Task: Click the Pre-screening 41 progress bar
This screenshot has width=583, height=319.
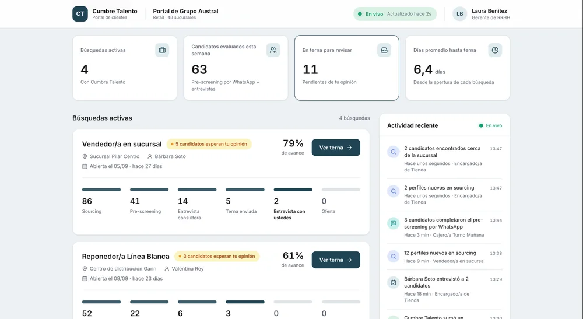Action: point(149,190)
